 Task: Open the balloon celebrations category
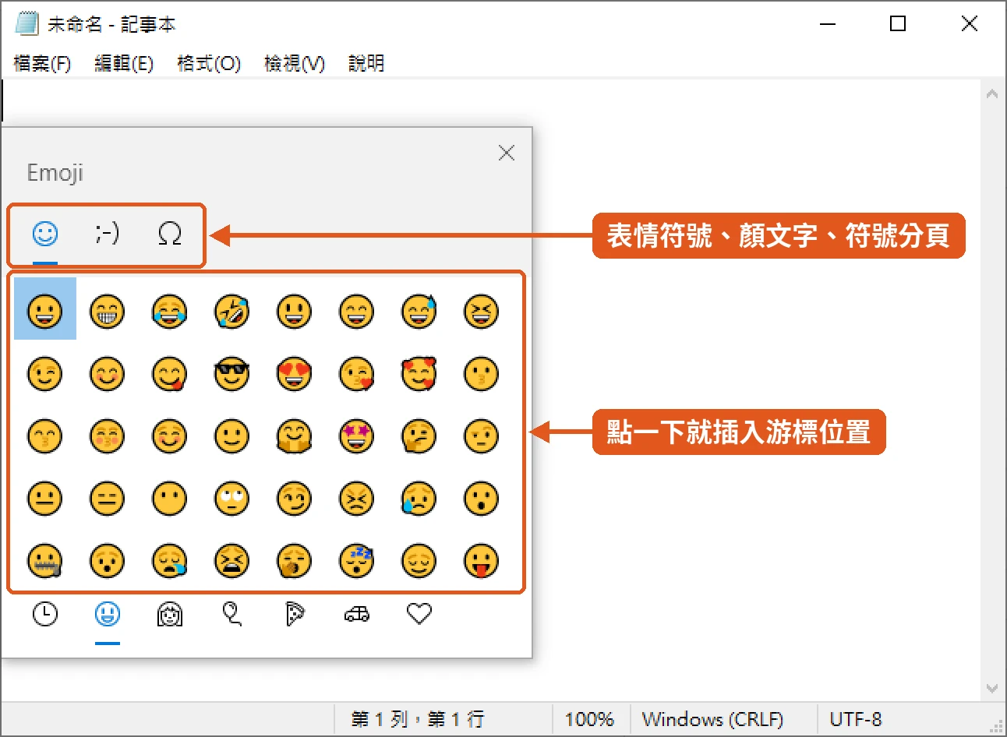pyautogui.click(x=232, y=615)
